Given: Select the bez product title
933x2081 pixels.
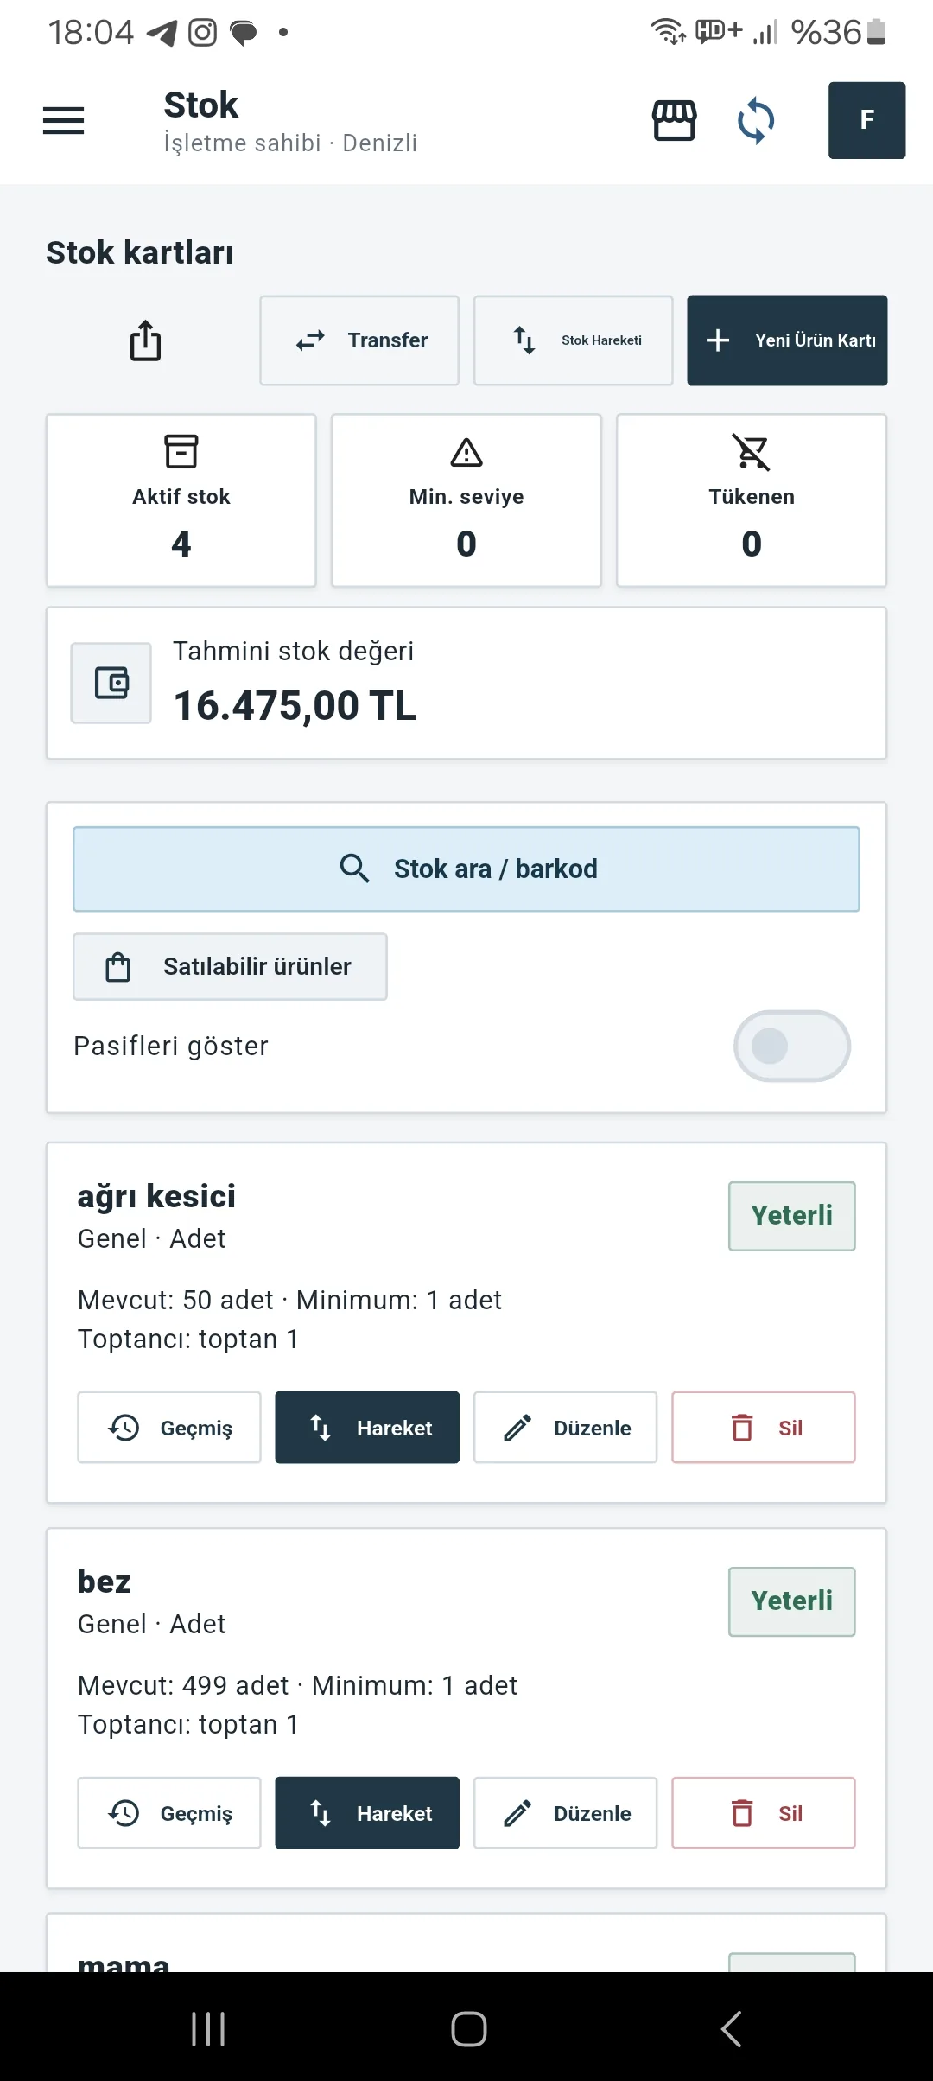Looking at the screenshot, I should pos(105,1581).
